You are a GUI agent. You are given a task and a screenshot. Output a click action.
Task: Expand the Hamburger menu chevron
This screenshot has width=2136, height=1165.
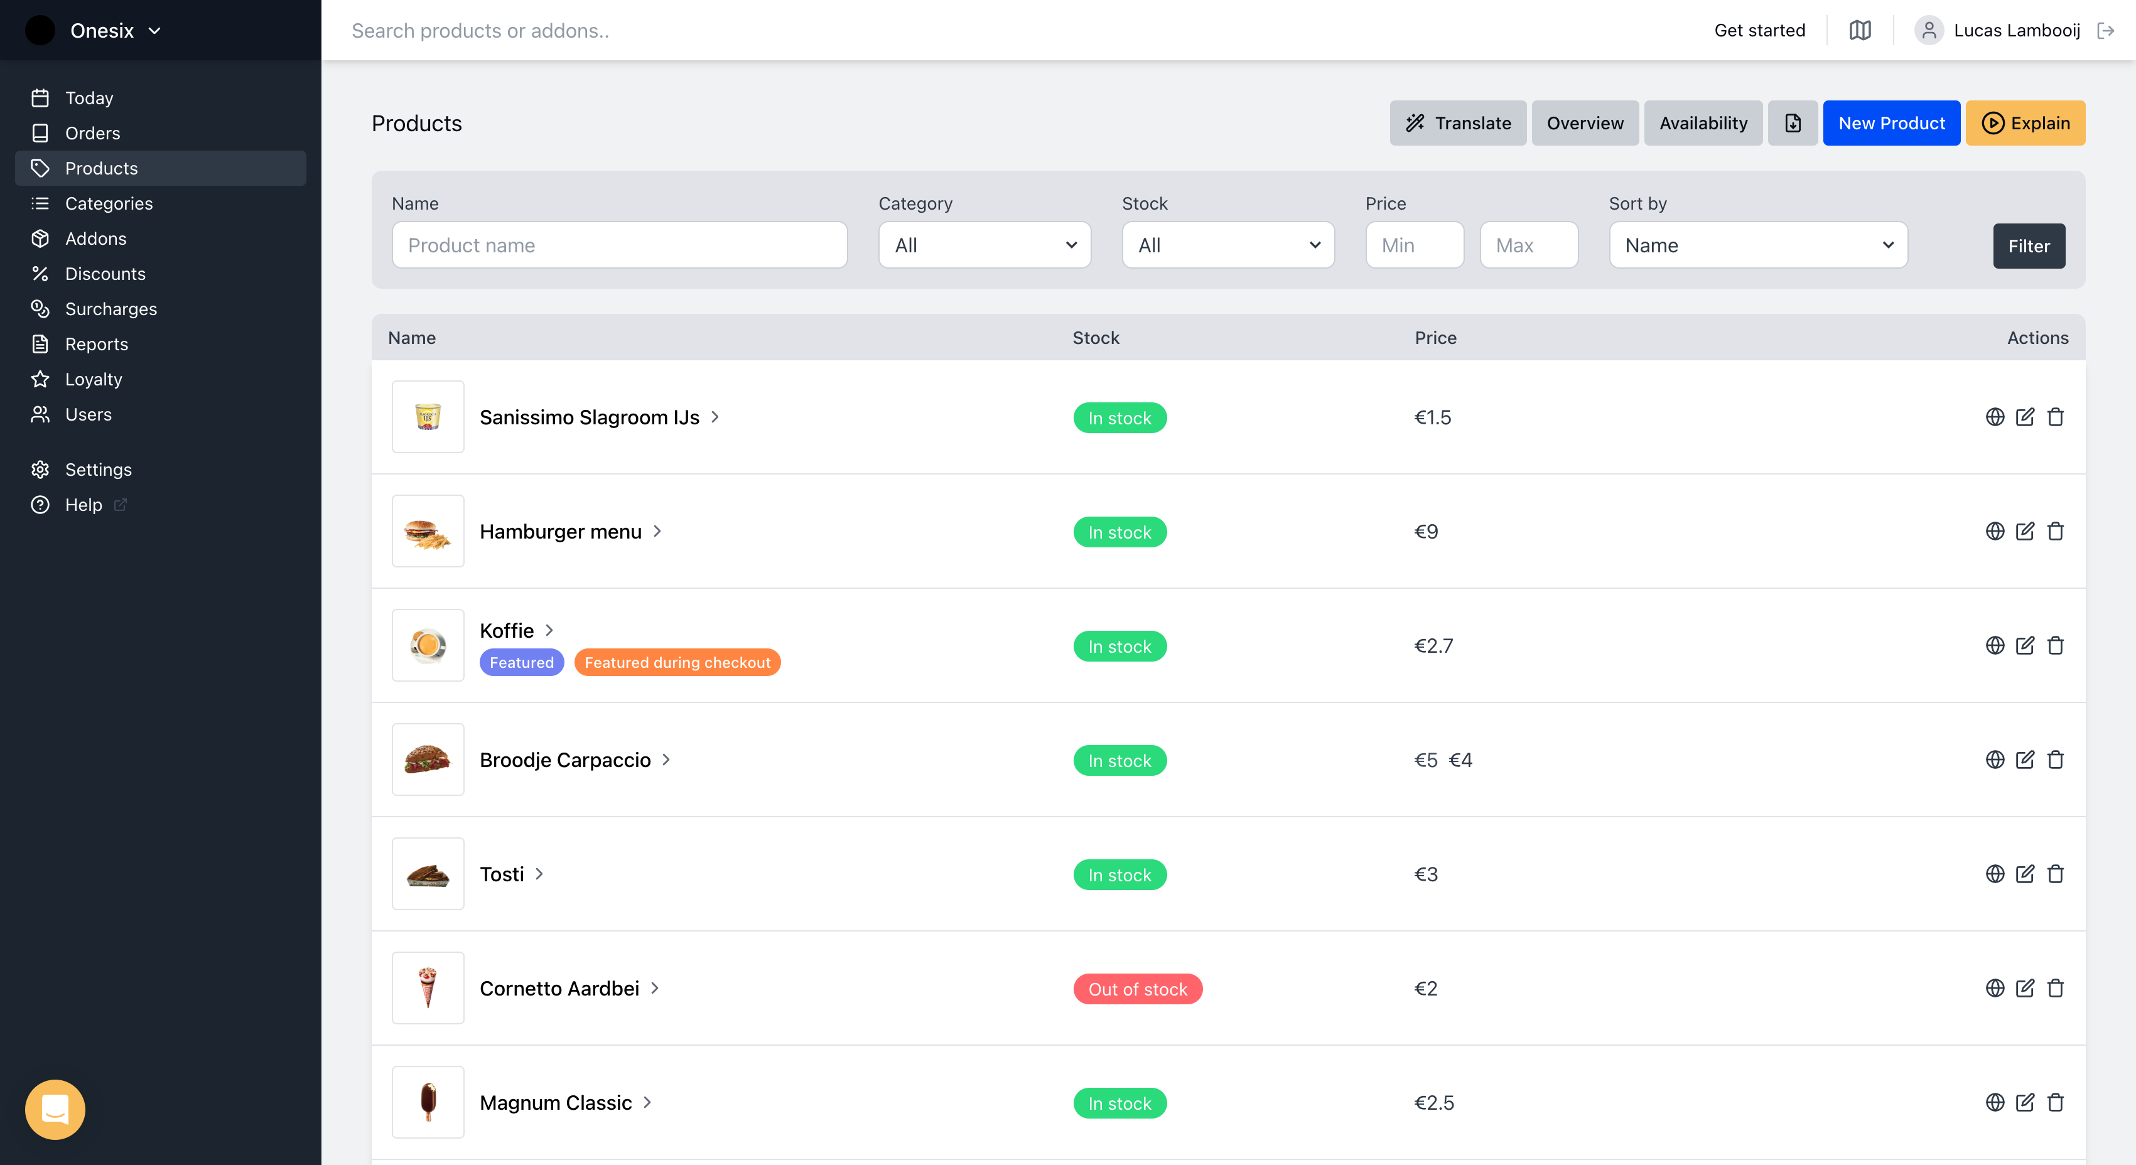(657, 532)
